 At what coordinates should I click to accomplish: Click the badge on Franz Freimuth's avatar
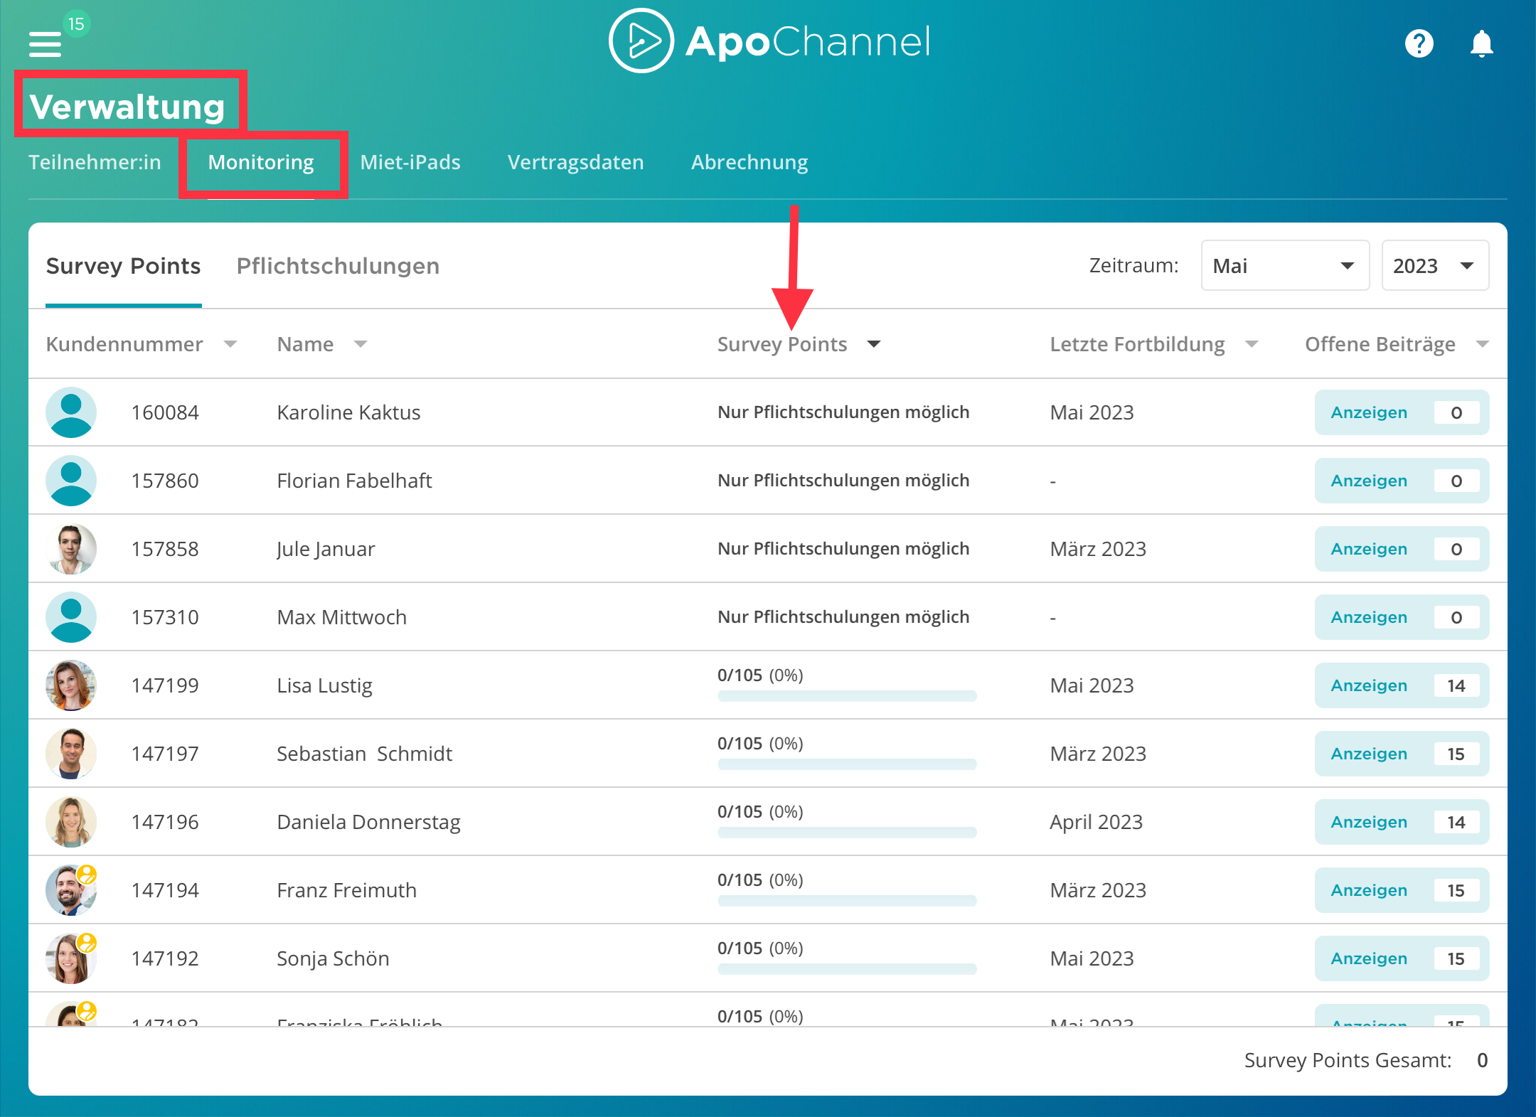(x=87, y=874)
